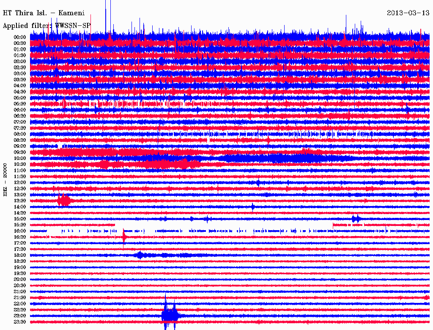Click the station title 'HT Thira Isl. – Kameni'
This screenshot has height=330, width=433.
(x=44, y=13)
